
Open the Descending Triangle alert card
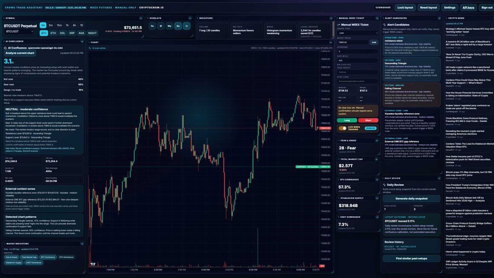411,69
